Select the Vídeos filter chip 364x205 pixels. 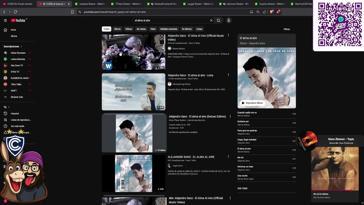[129, 29]
